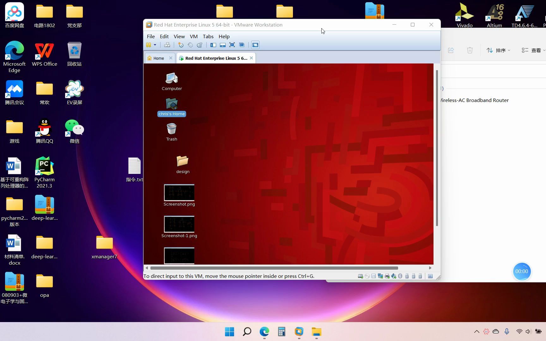Click the horizontal scrollbar in VM view
This screenshot has height=341, width=546.
[x=274, y=268]
